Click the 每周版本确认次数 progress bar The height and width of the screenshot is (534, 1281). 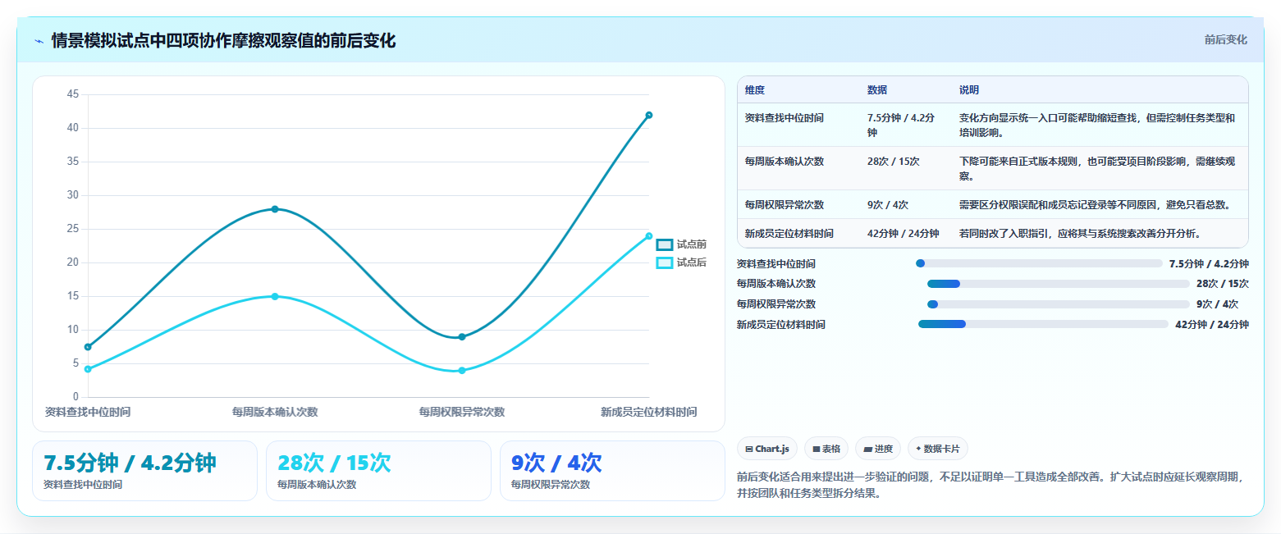click(x=1059, y=284)
